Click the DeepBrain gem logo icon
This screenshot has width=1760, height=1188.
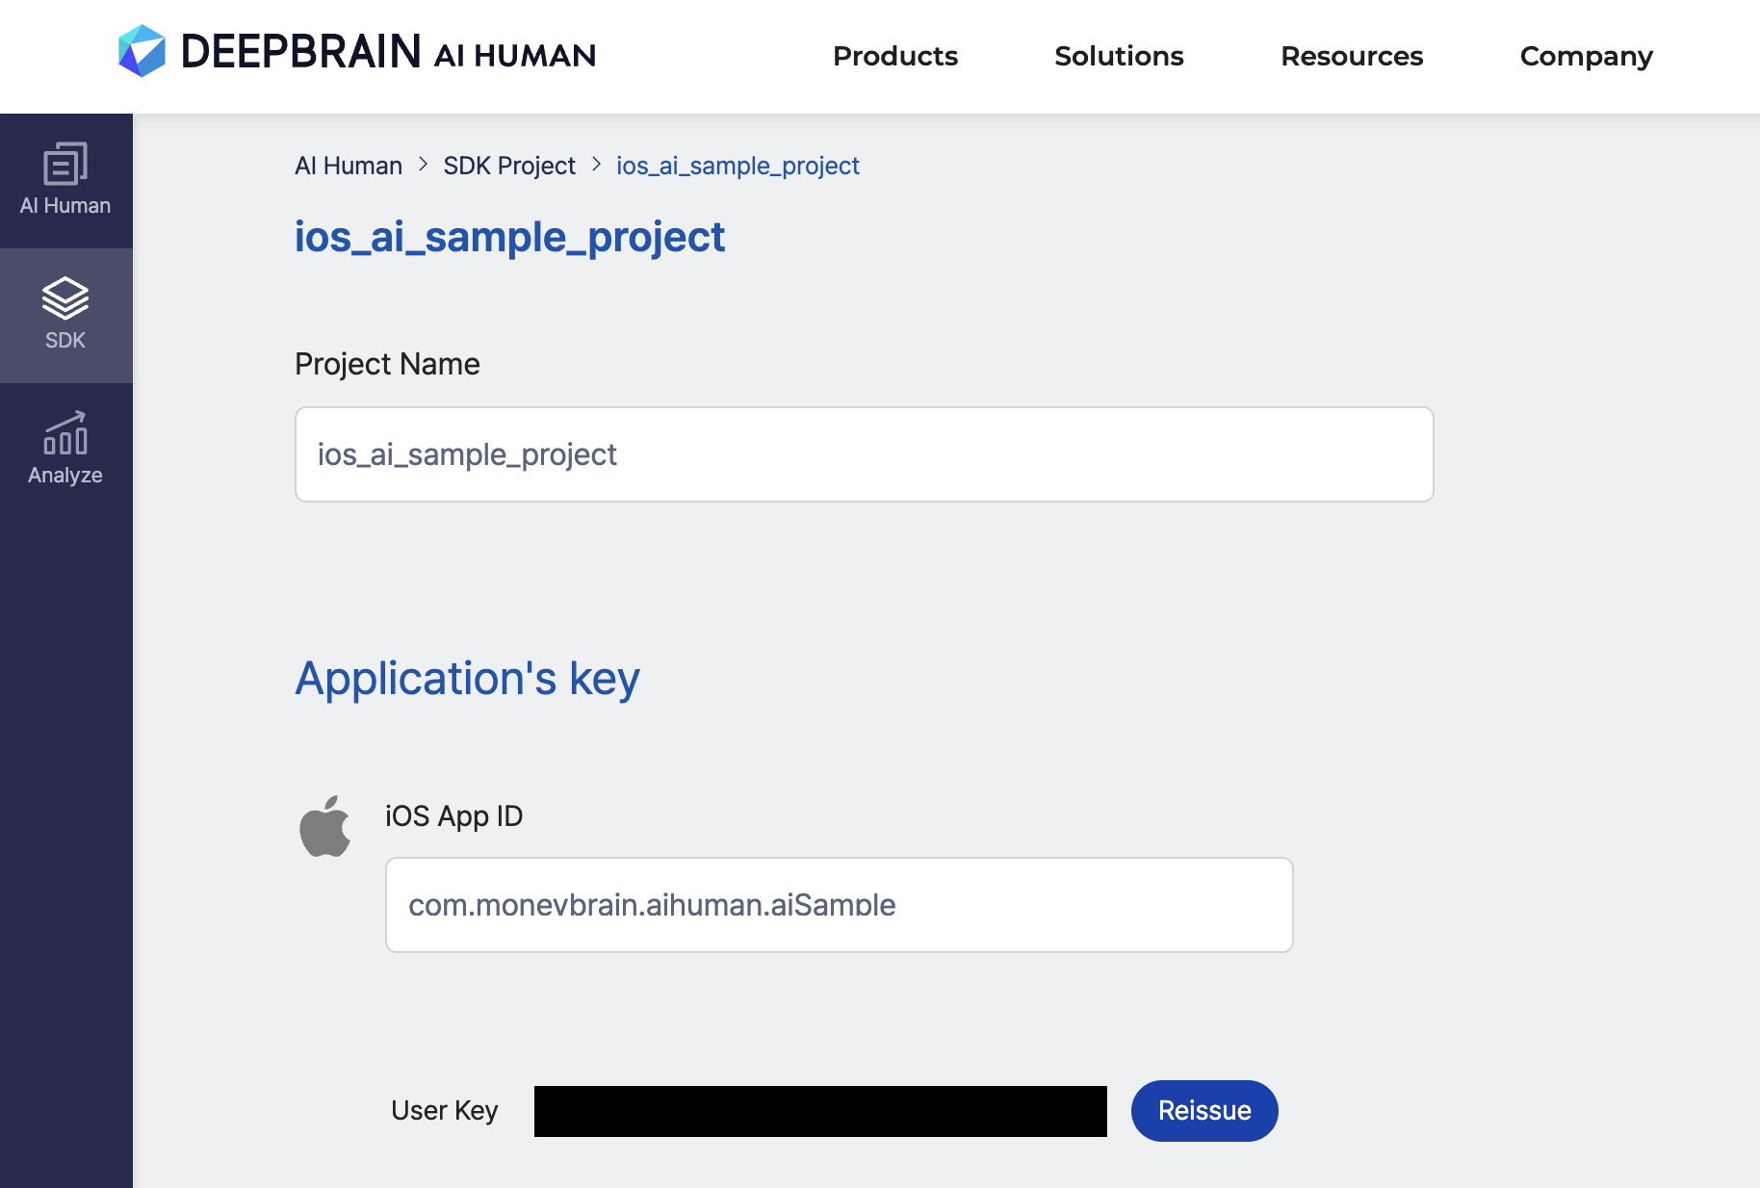pyautogui.click(x=142, y=51)
